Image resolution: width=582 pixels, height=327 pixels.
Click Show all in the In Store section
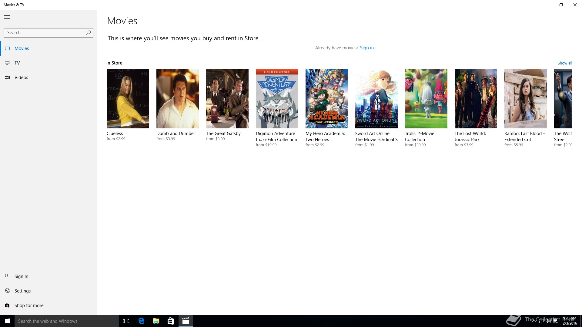point(565,63)
